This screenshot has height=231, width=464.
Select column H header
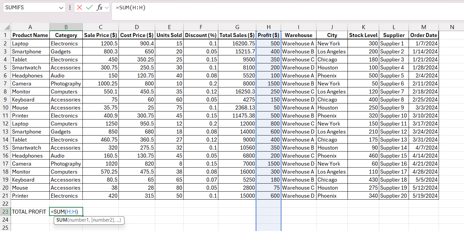click(x=269, y=27)
